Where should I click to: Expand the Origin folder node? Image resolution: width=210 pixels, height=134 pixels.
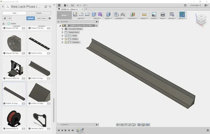point(63,36)
